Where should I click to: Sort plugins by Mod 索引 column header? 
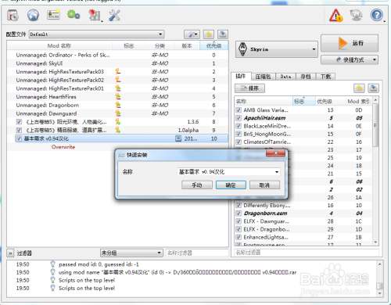point(358,102)
